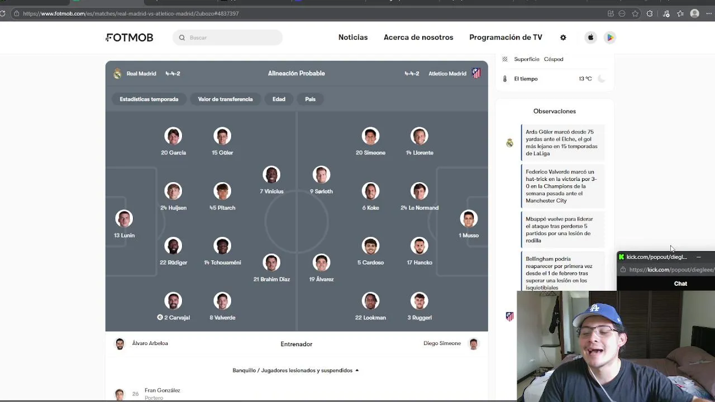Select Vinicius player photo
The height and width of the screenshot is (402, 715).
(271, 175)
